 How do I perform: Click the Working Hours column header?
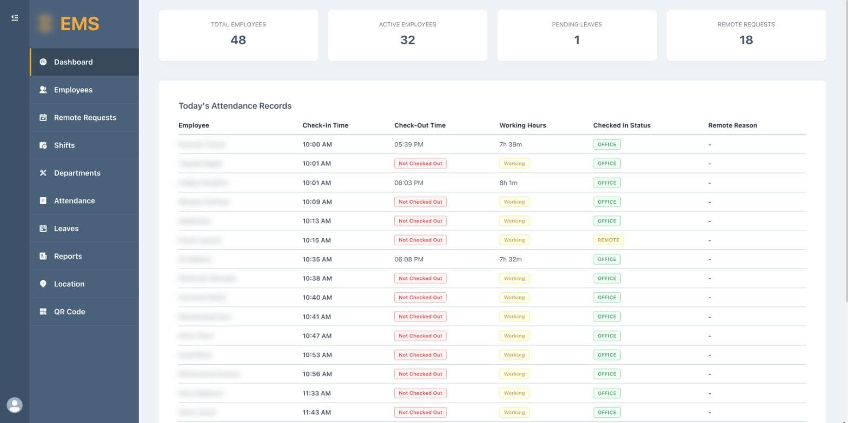click(x=522, y=125)
